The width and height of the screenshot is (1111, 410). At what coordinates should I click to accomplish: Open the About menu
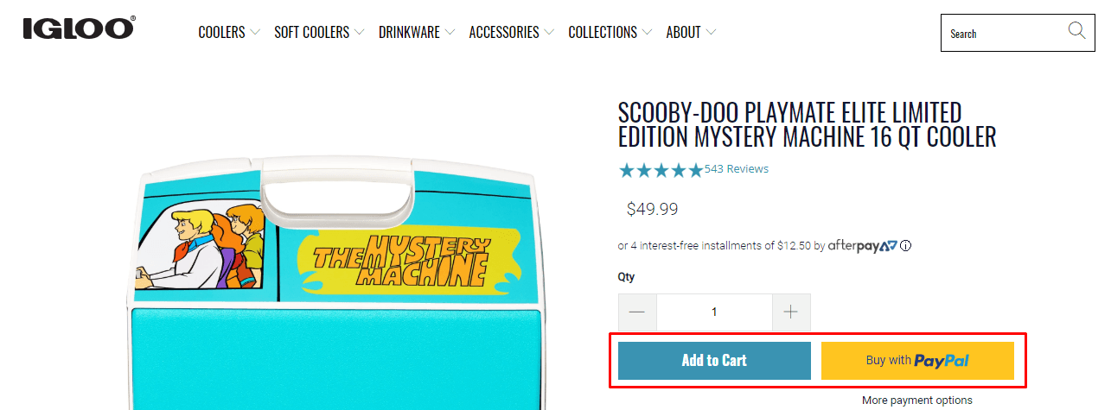(x=690, y=33)
